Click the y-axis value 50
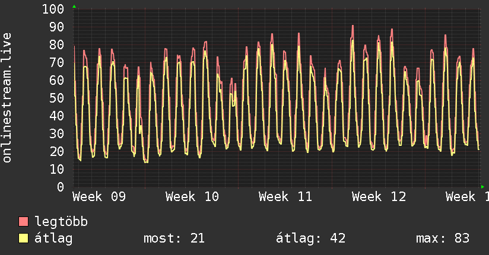Screen dimensions: 489x255 tap(57, 98)
